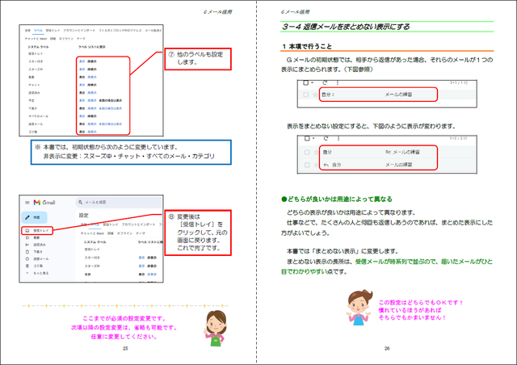Click the 自分 2 sender text
This screenshot has width=517, height=365.
coord(328,94)
